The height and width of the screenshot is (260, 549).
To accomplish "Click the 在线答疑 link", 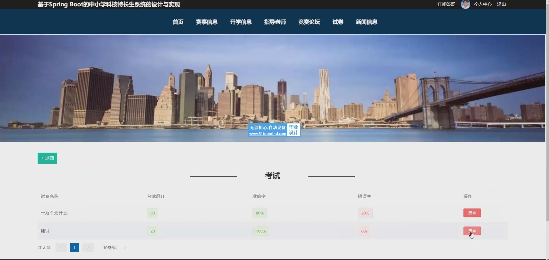I will pos(446,4).
